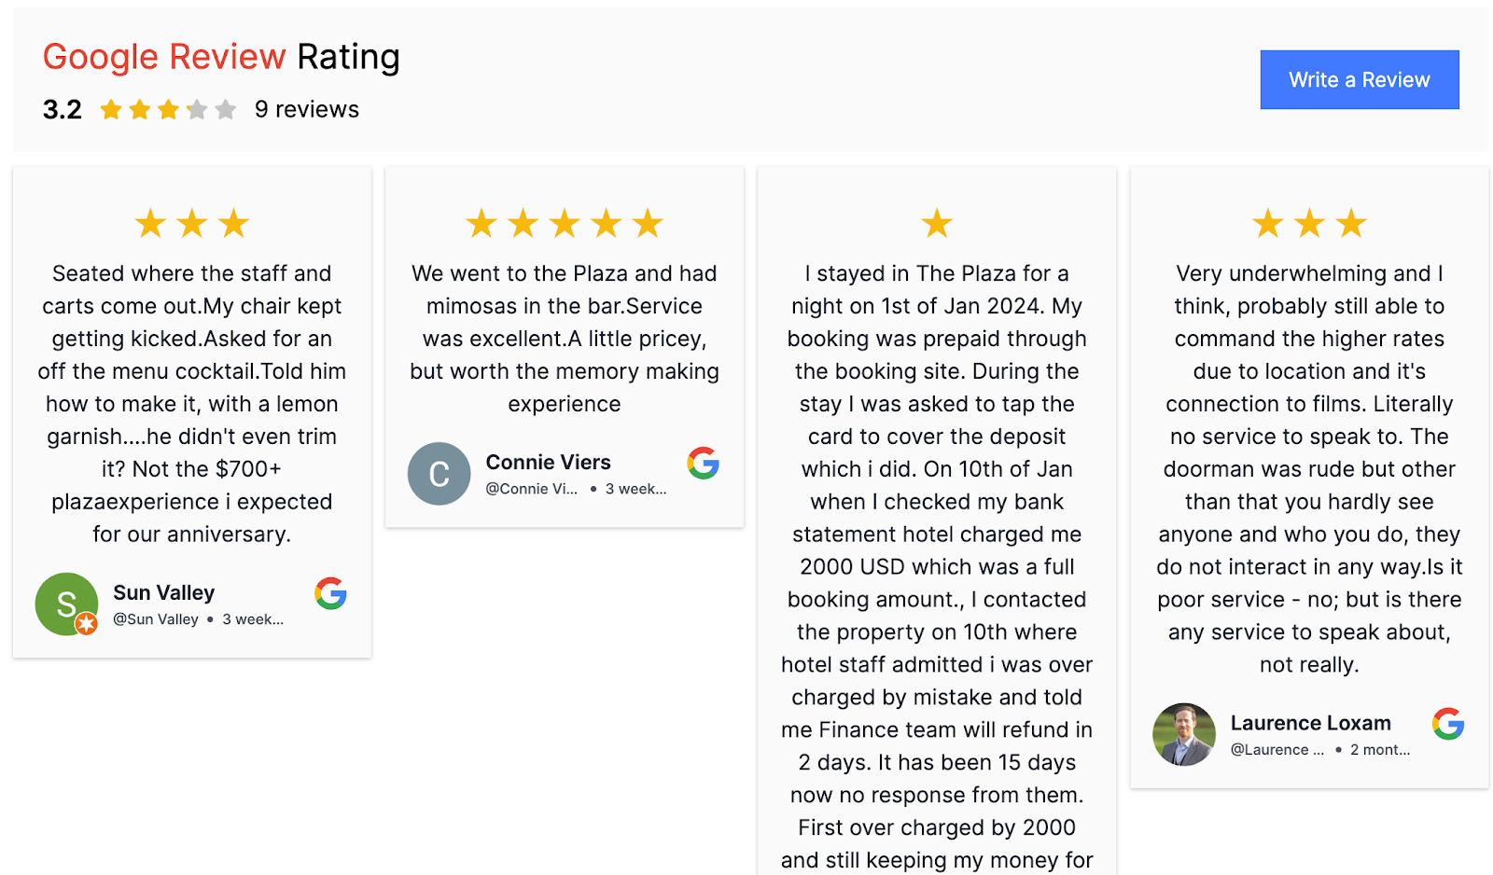Click the overall rating stars in header

coord(168,110)
